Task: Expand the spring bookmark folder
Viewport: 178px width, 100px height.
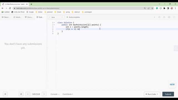Action: (x=66, y=12)
